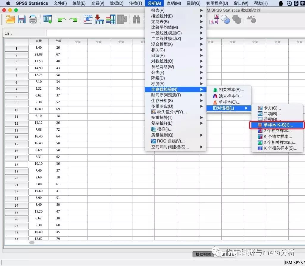
Task: Switch to the 数据视图 tab
Action: tap(203, 254)
